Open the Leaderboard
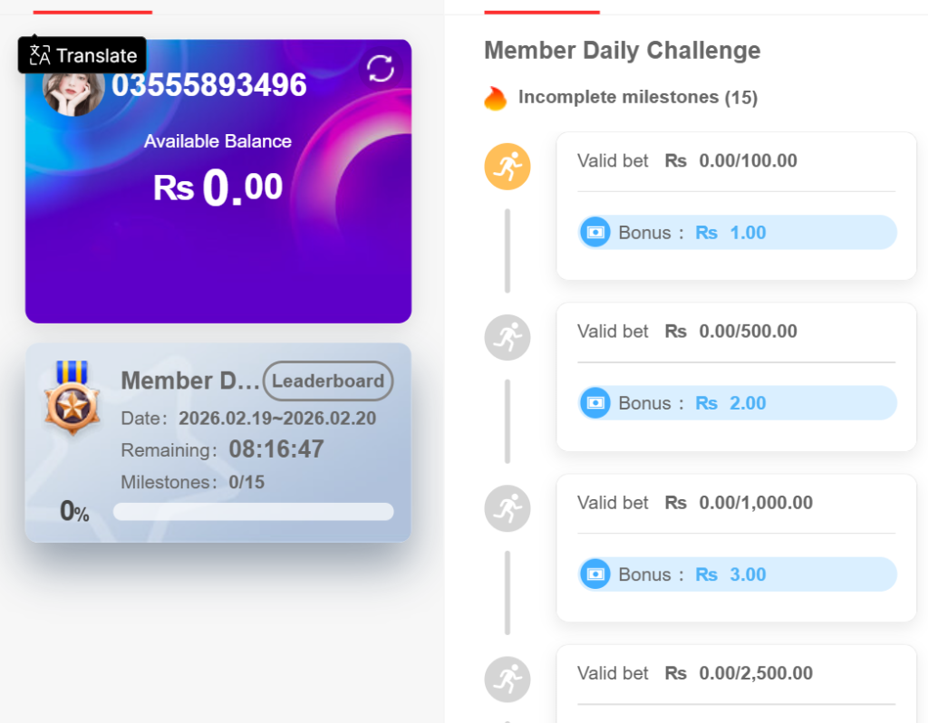Viewport: 928px width, 723px height. 328,381
